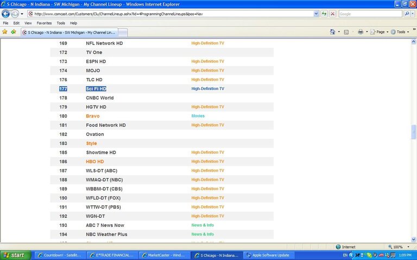Switch to MarketCaster taskbar window
This screenshot has height=260, width=417.
point(164,255)
